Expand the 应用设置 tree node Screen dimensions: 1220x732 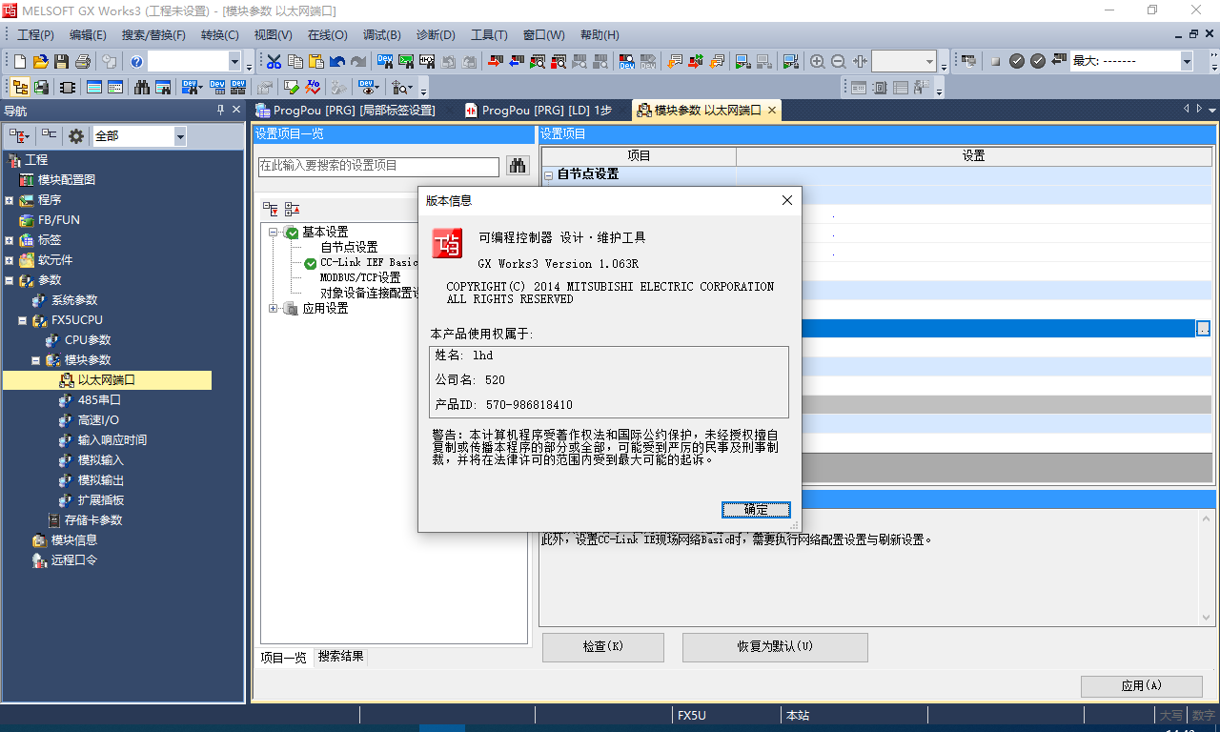[274, 308]
